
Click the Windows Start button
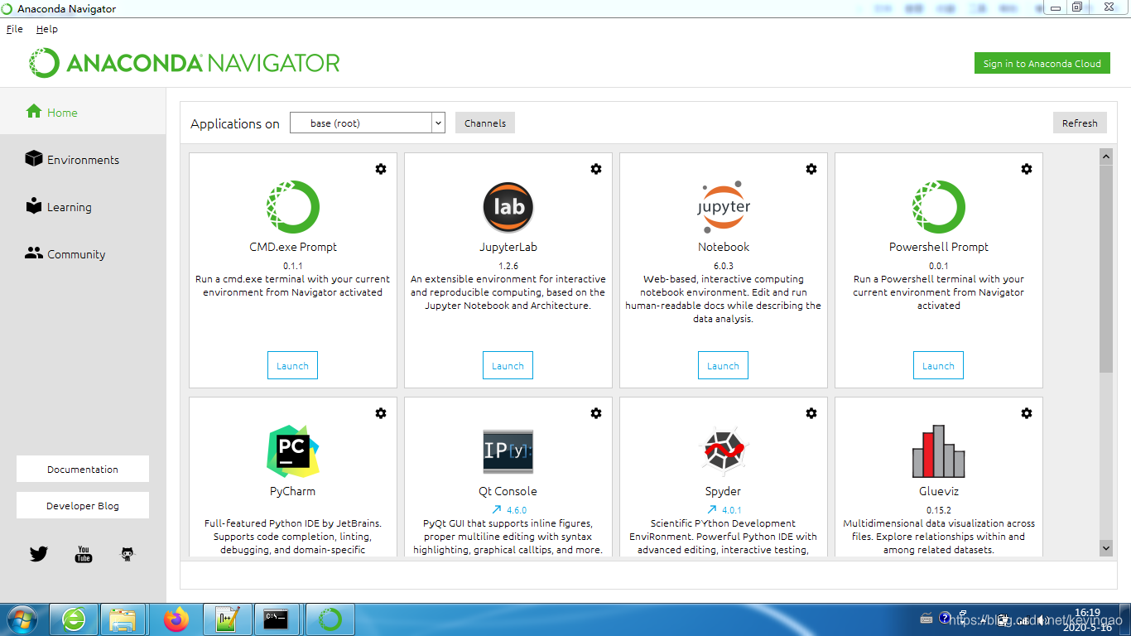tap(22, 619)
